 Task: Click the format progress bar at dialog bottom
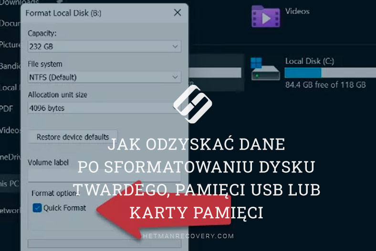click(104, 243)
